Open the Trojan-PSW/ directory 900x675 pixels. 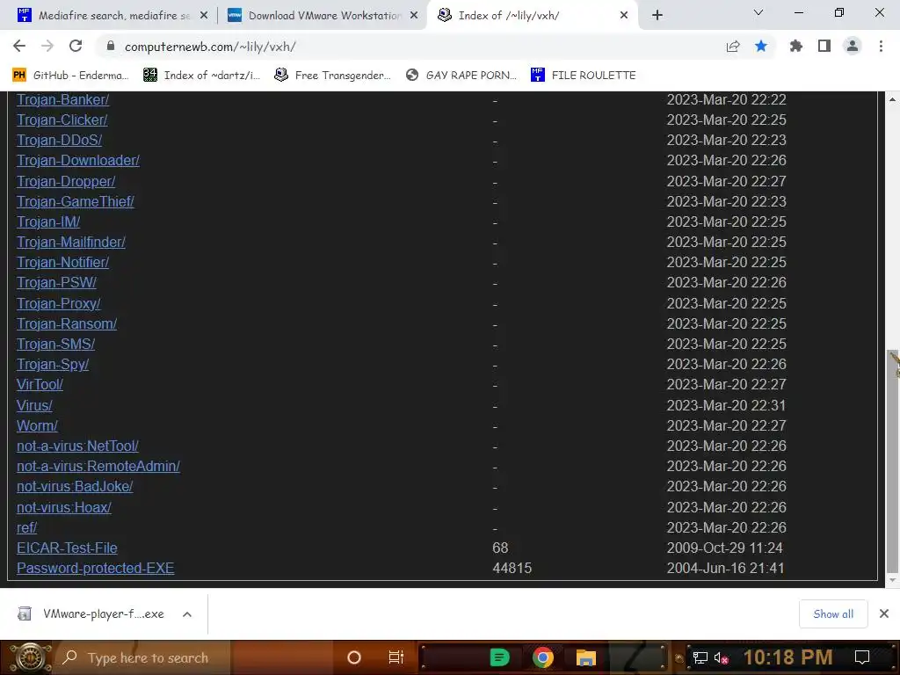pos(56,282)
